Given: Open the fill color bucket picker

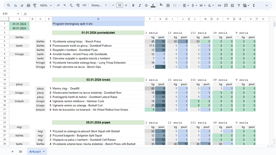Looking at the screenshot, I should (161, 6).
